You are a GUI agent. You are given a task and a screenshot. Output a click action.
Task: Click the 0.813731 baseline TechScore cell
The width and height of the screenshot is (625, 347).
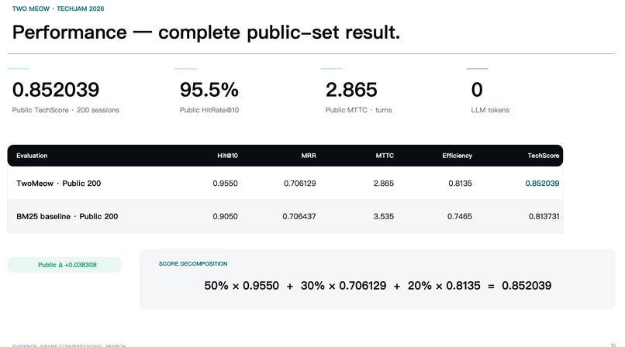544,216
